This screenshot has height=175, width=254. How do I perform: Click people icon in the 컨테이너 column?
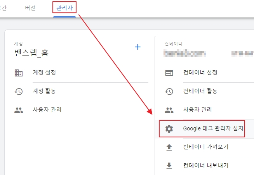(x=169, y=110)
